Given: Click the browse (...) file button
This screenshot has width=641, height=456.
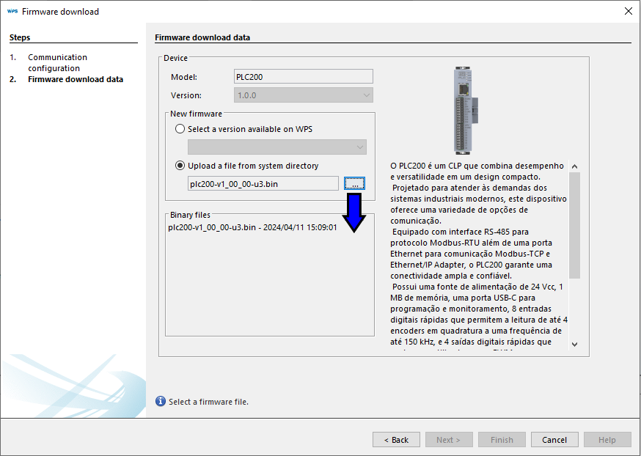Looking at the screenshot, I should click(354, 183).
